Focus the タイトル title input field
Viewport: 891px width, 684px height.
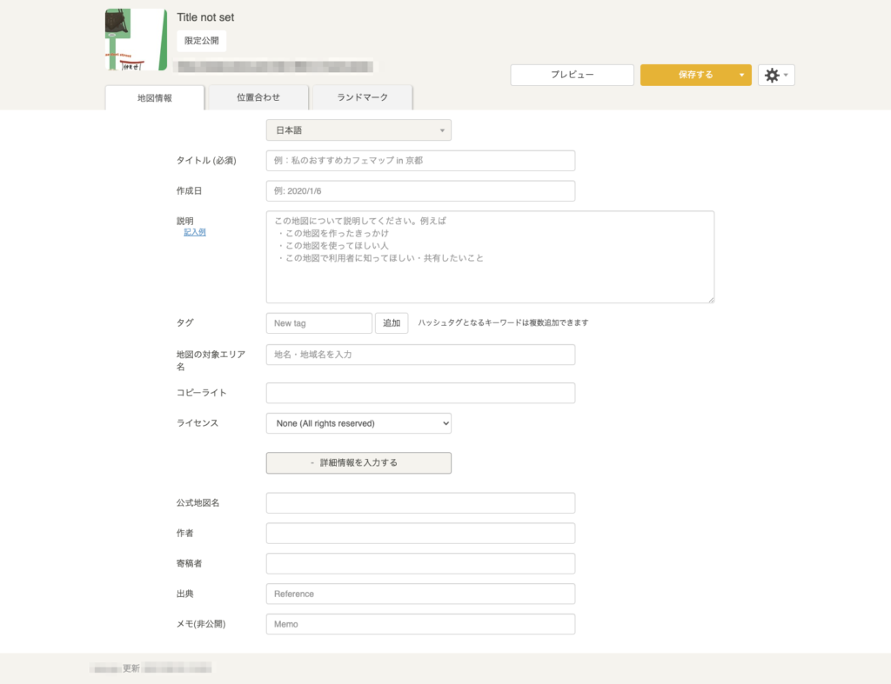[x=420, y=161]
